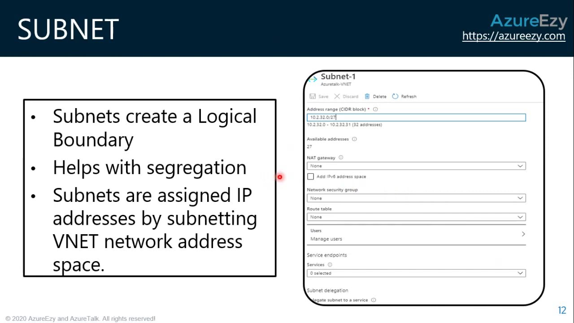The height and width of the screenshot is (323, 574).
Task: Click the Route table label
Action: [319, 209]
